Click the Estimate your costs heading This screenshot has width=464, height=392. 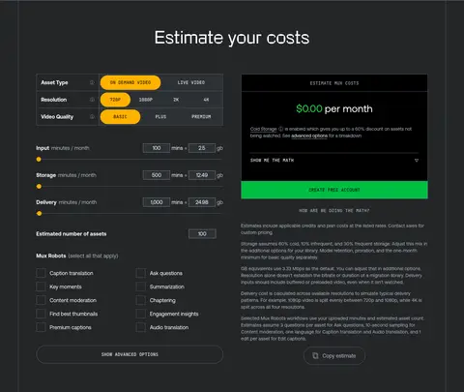point(232,38)
